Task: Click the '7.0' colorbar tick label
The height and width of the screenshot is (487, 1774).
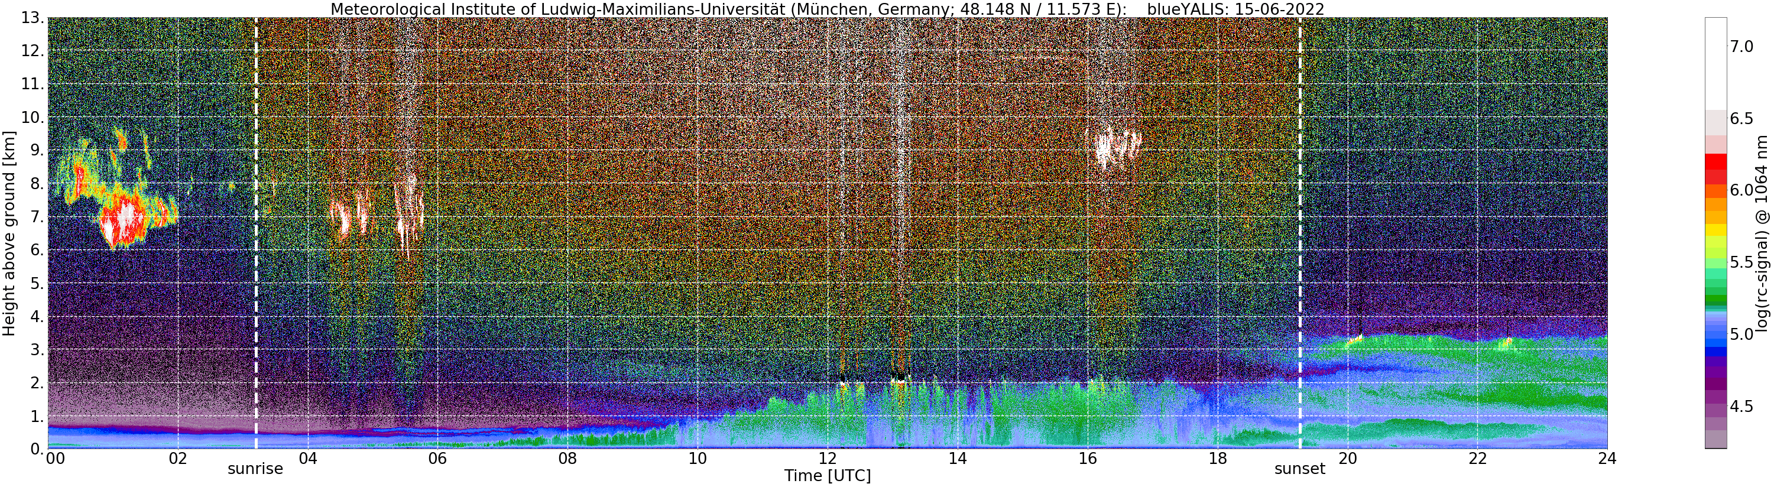Action: pyautogui.click(x=1741, y=46)
